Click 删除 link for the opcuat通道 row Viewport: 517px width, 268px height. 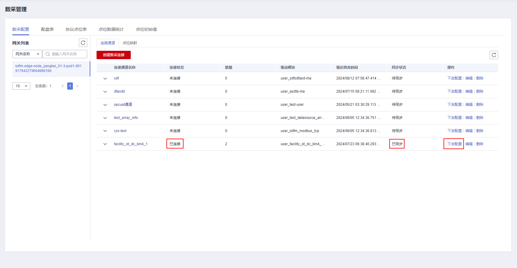[480, 105]
